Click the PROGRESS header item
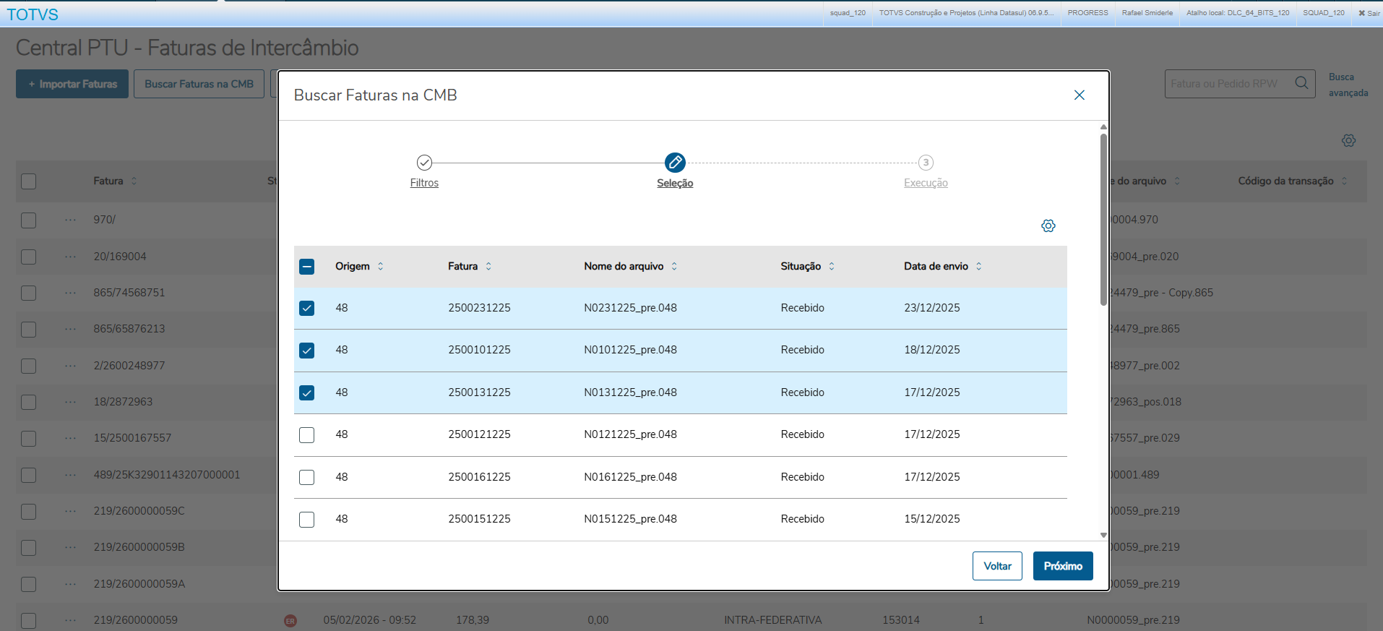The height and width of the screenshot is (631, 1383). (1087, 13)
